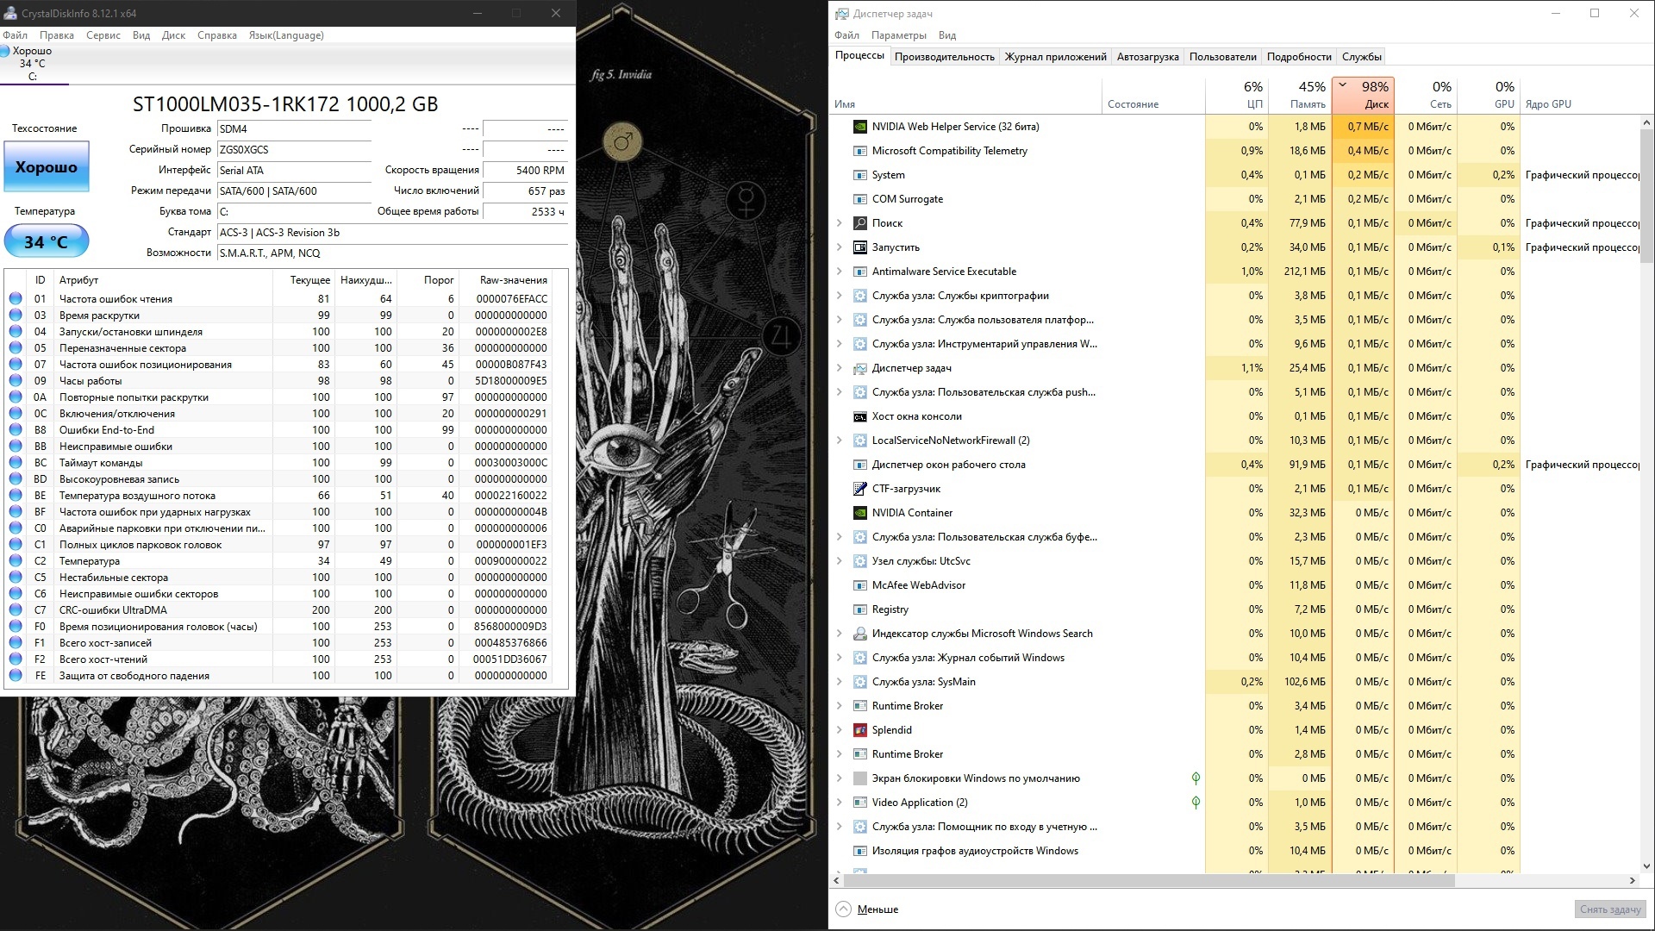Image resolution: width=1655 pixels, height=931 pixels.
Task: Select Часы работы attribute row
Action: point(279,381)
